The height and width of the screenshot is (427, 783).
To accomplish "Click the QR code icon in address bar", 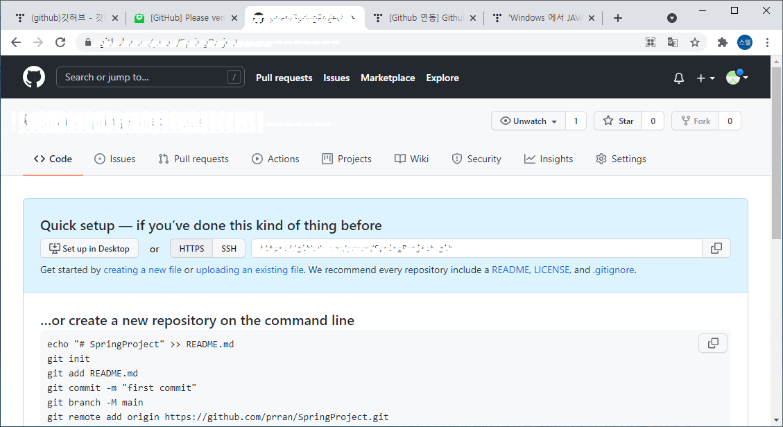I will point(650,42).
